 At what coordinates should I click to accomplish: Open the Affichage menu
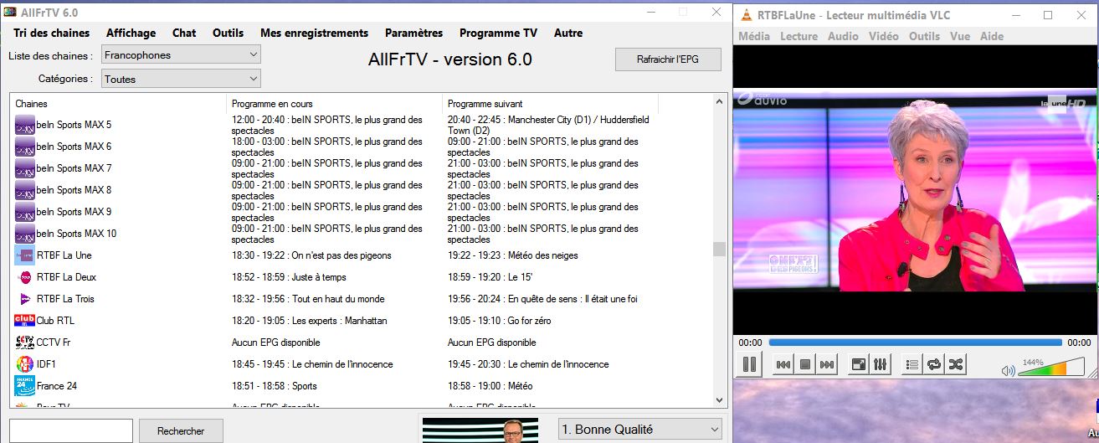pos(131,33)
